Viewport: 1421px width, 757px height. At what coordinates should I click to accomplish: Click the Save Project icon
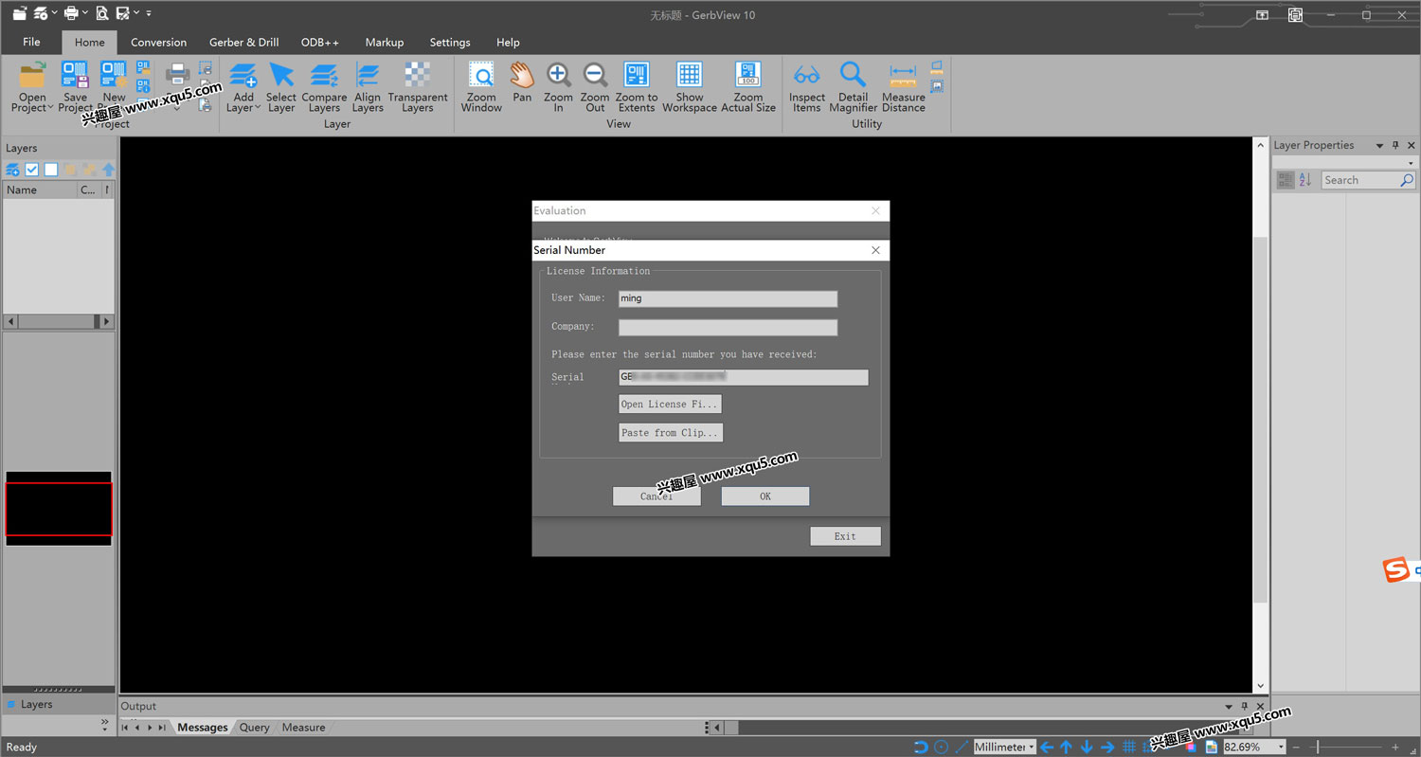75,76
